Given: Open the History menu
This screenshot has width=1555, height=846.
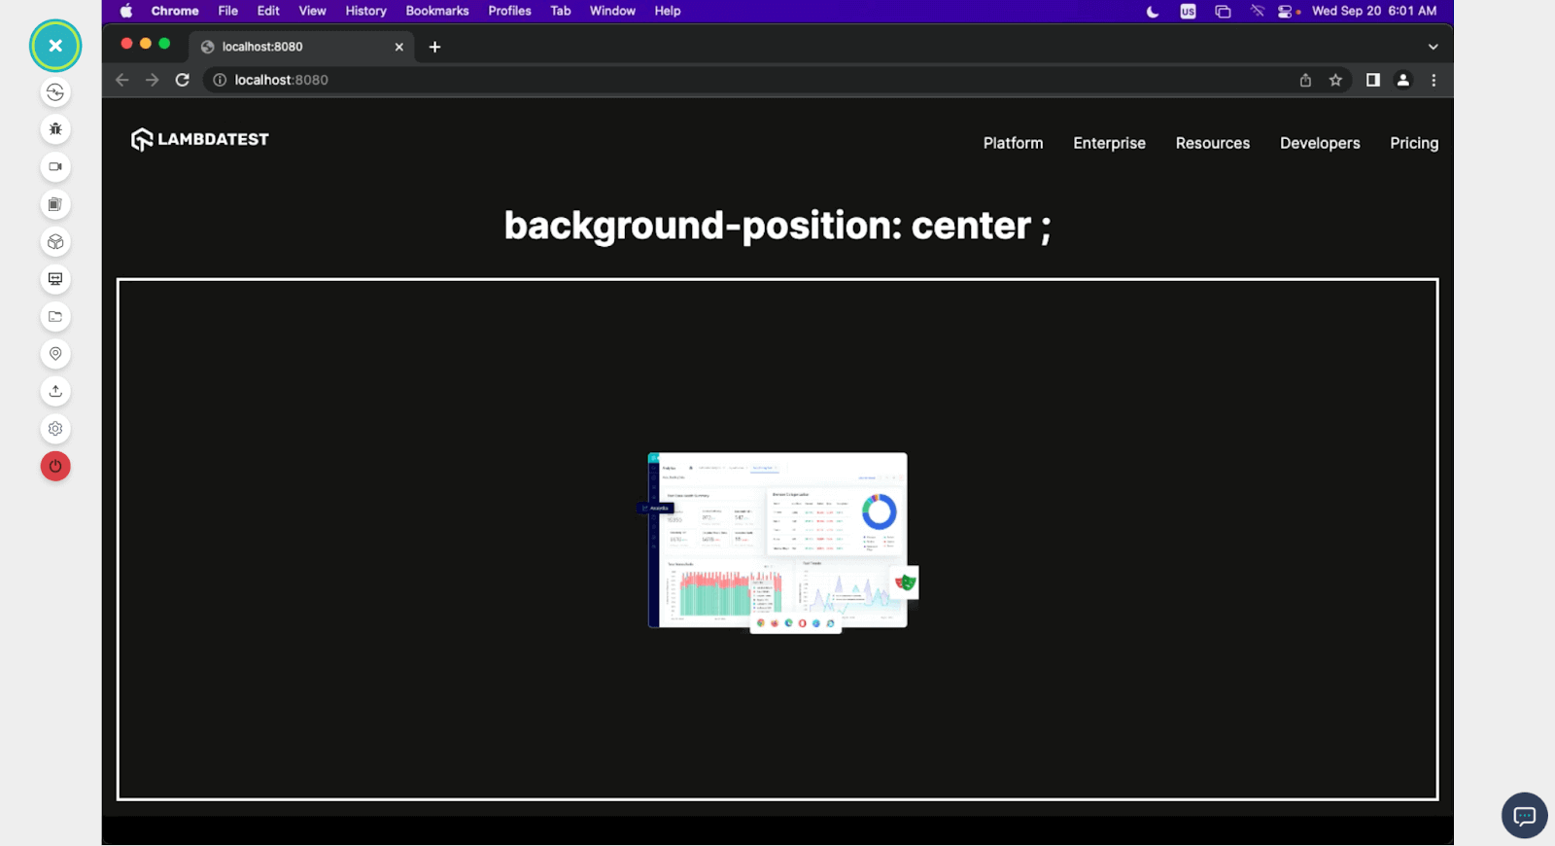Looking at the screenshot, I should coord(365,11).
